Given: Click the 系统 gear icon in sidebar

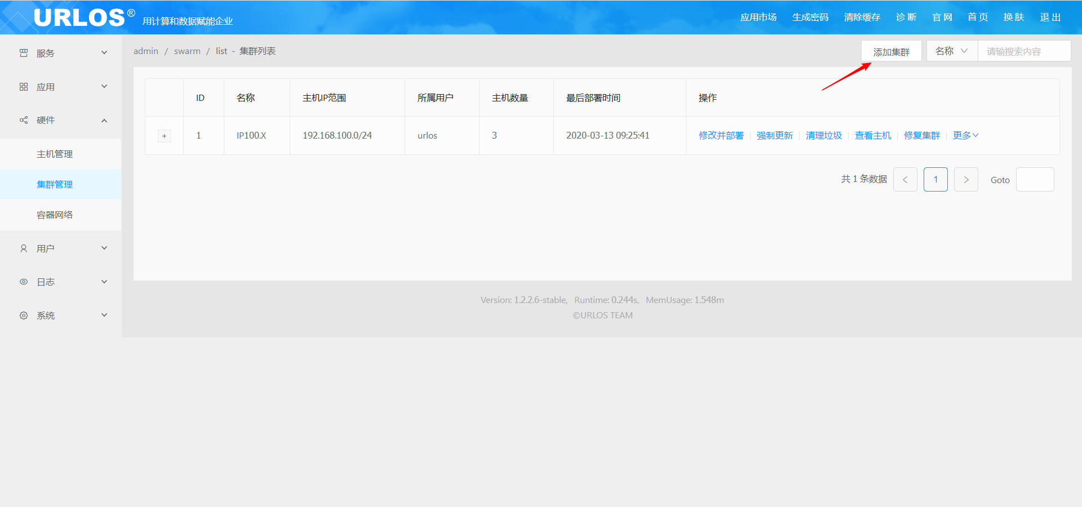Looking at the screenshot, I should [x=24, y=315].
